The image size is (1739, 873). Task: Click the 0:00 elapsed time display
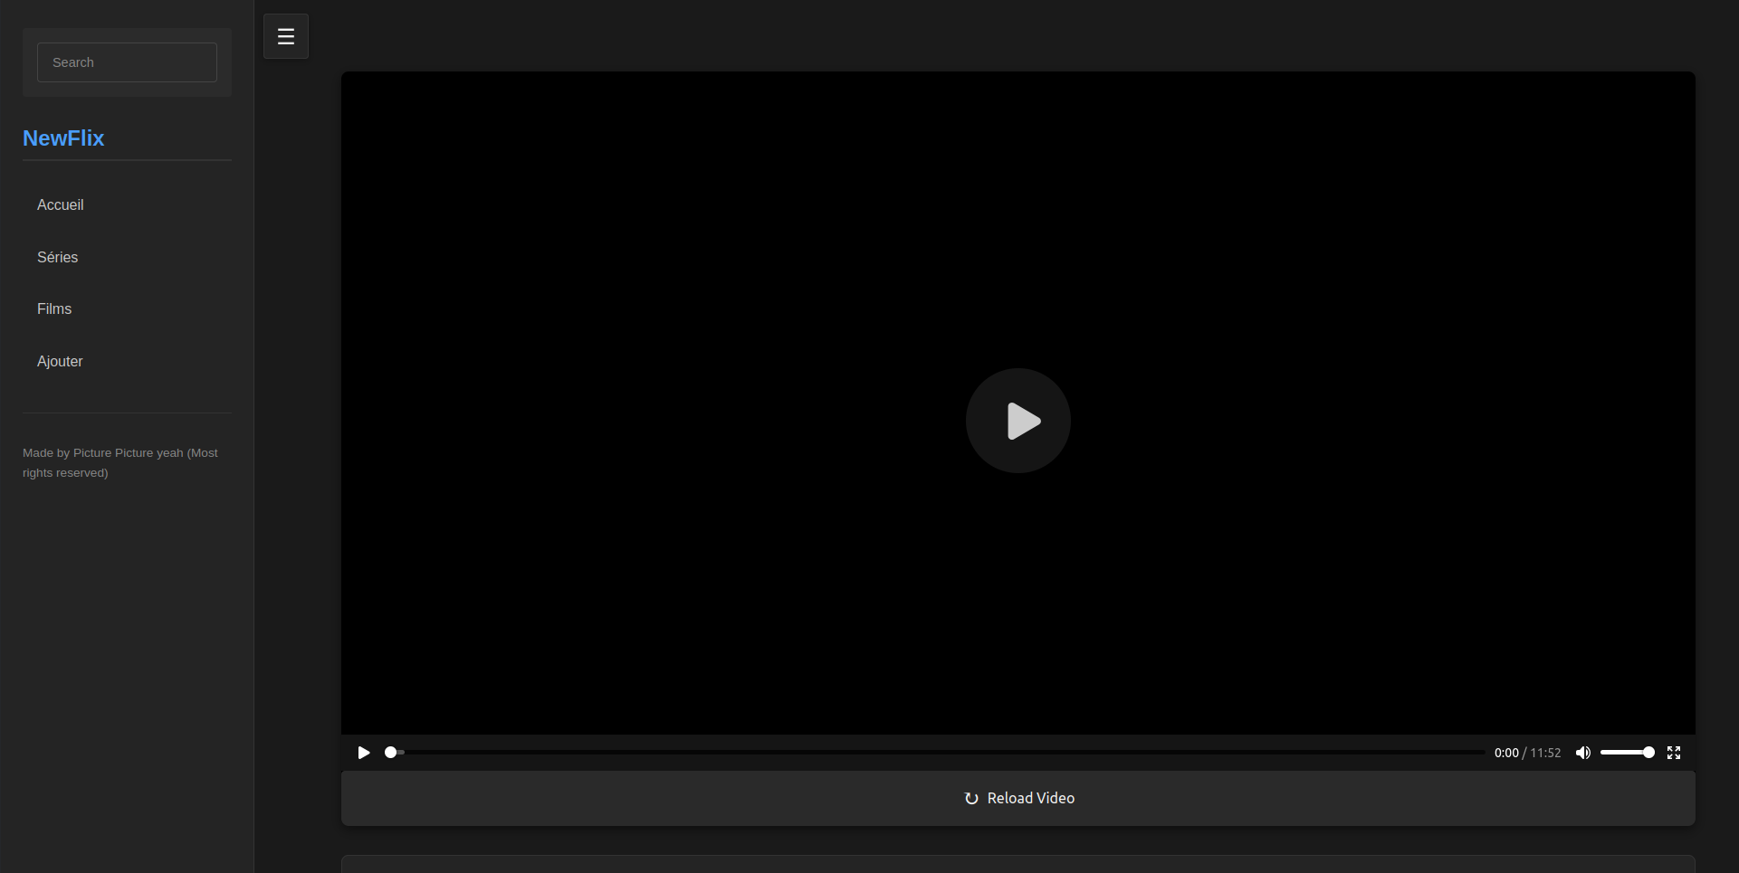pos(1505,753)
